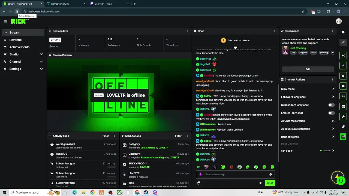Open Chat panel three-dot menu
349x196 pixels.
coord(274,31)
